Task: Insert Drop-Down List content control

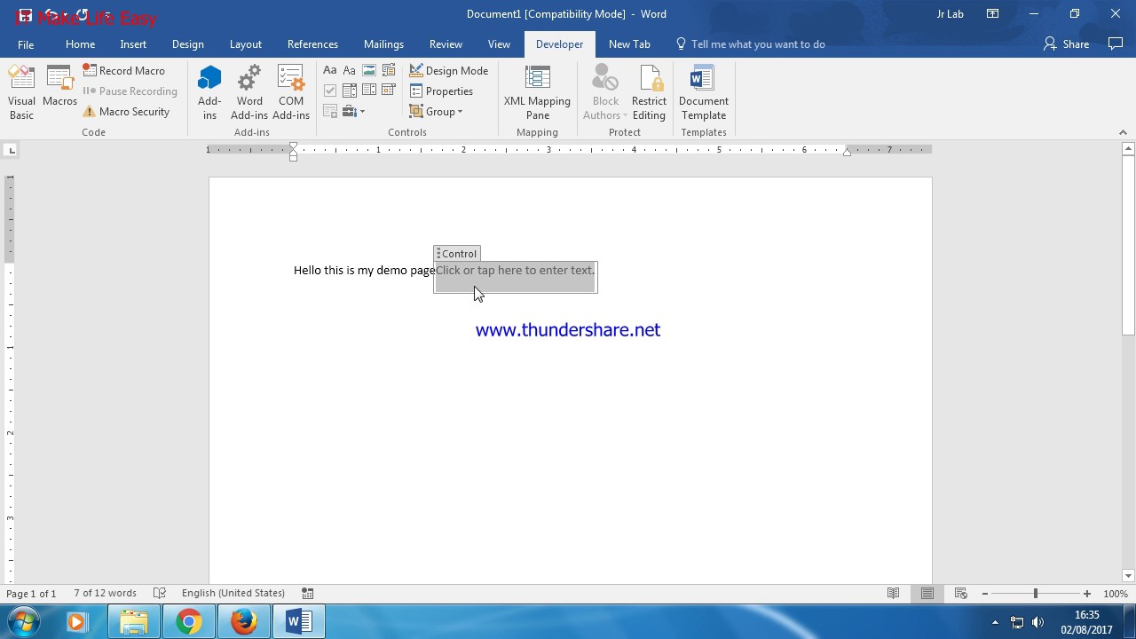Action: click(369, 91)
